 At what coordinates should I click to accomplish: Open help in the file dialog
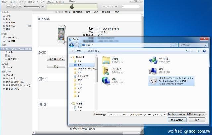[x=204, y=51]
